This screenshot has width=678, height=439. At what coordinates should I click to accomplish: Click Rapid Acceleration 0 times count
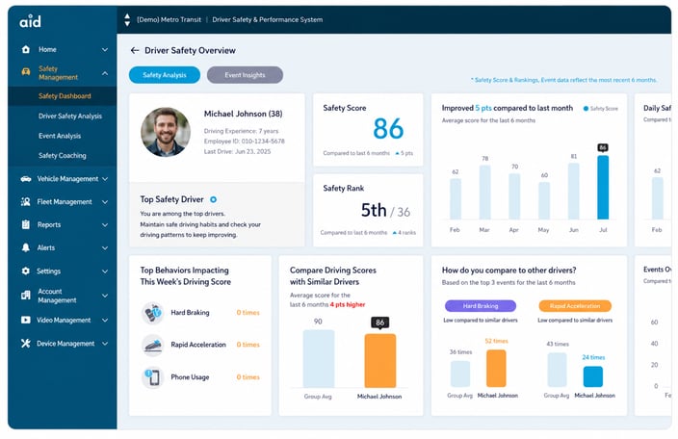coord(248,345)
